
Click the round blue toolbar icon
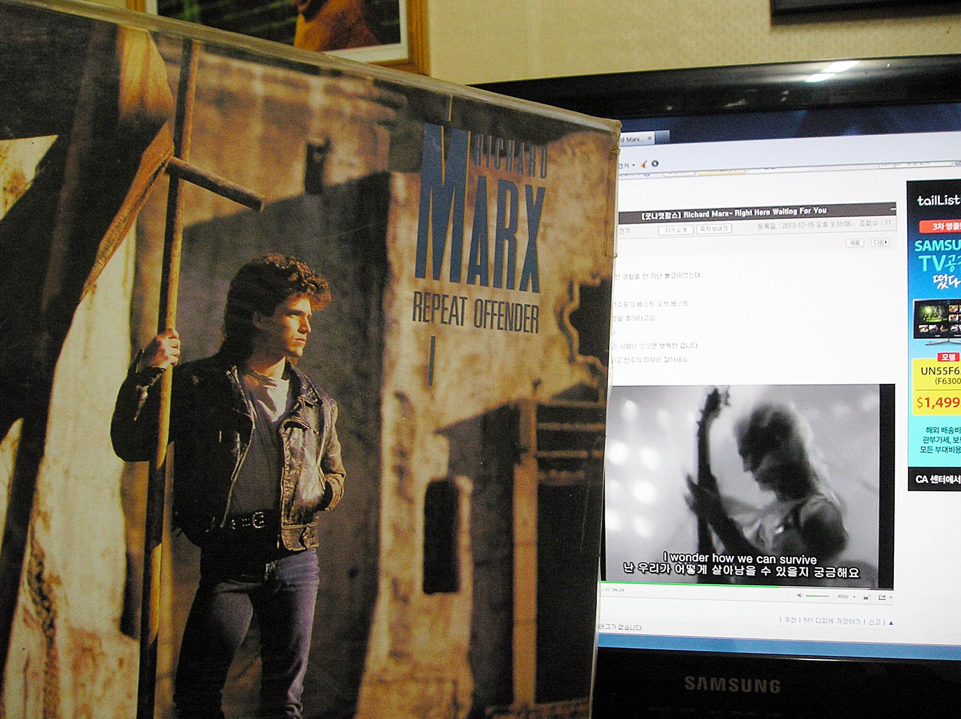(654, 164)
